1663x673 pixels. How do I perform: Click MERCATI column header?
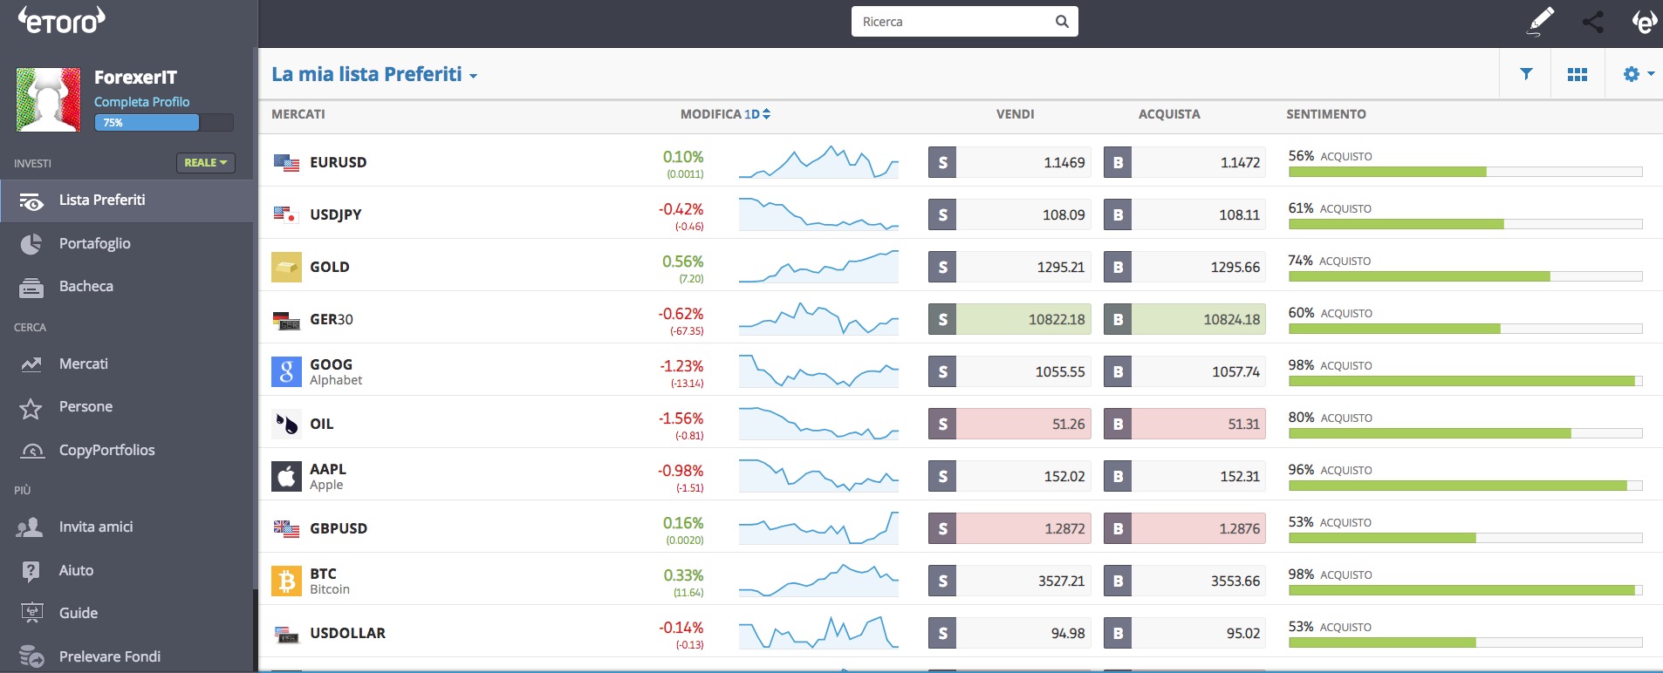tap(298, 114)
